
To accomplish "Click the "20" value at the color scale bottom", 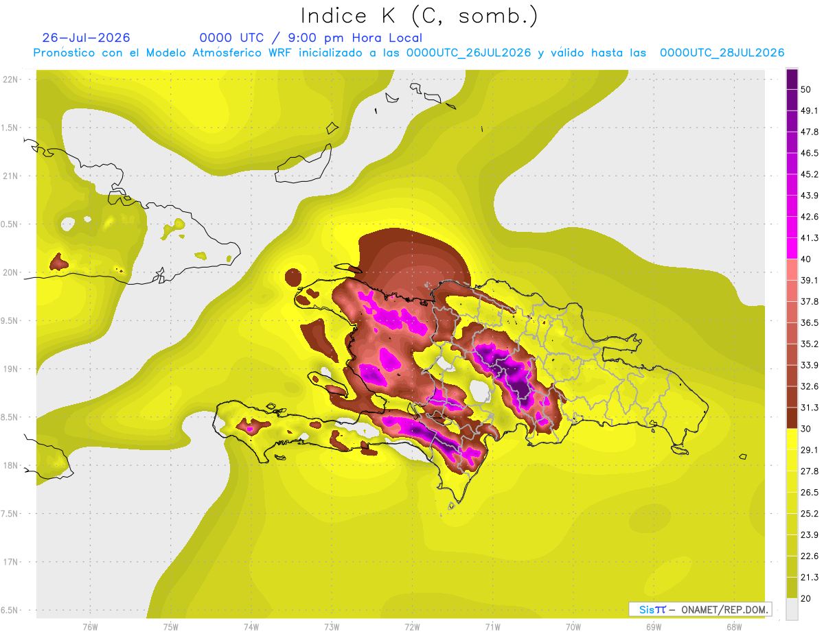I will point(806,598).
